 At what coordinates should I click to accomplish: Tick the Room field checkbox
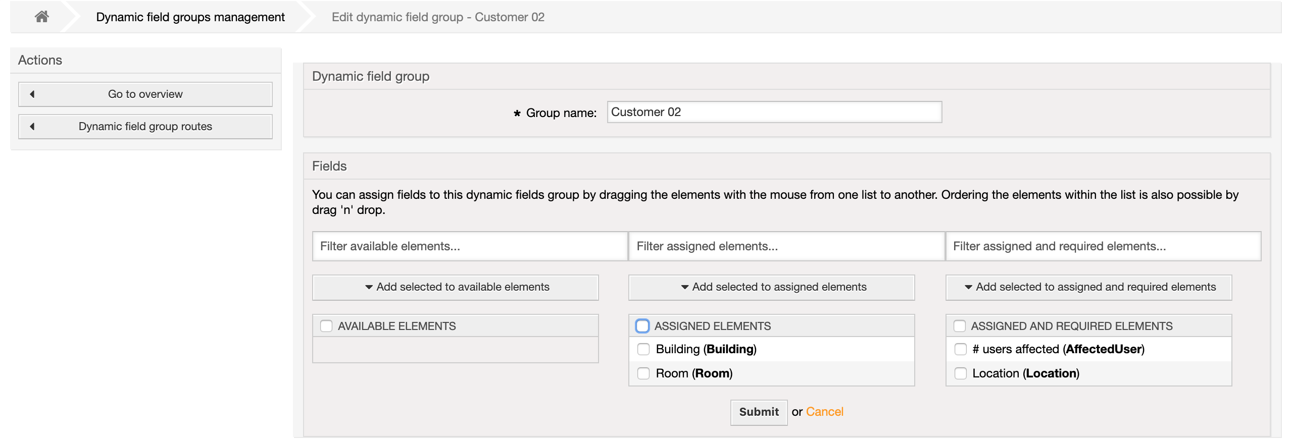click(x=643, y=373)
